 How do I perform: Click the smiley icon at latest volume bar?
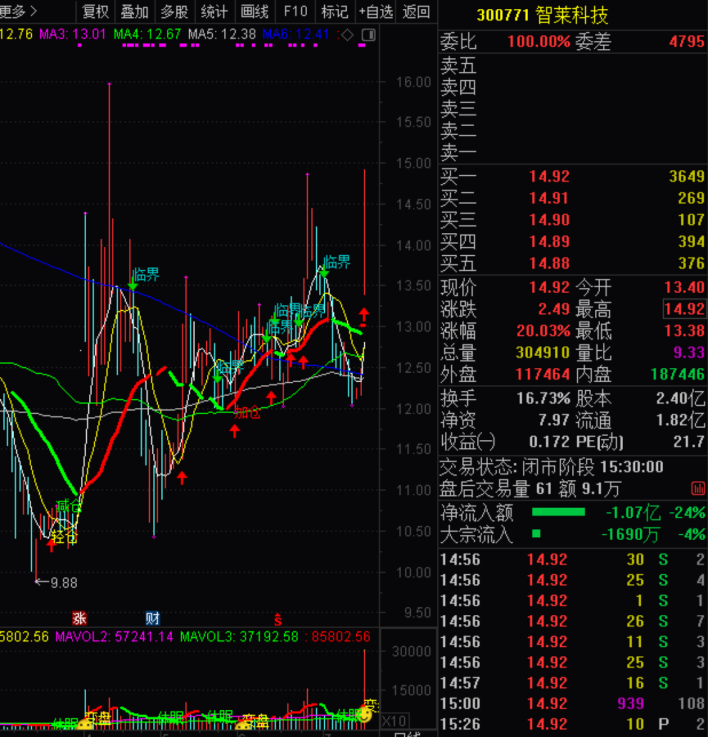click(x=364, y=715)
